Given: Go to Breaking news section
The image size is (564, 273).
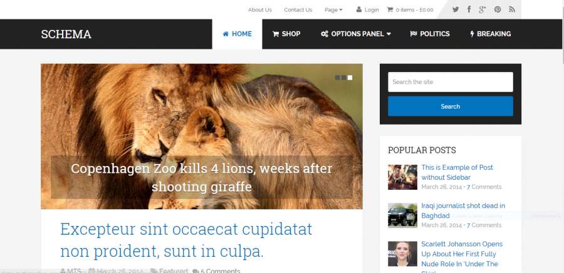Looking at the screenshot, I should click(x=491, y=34).
